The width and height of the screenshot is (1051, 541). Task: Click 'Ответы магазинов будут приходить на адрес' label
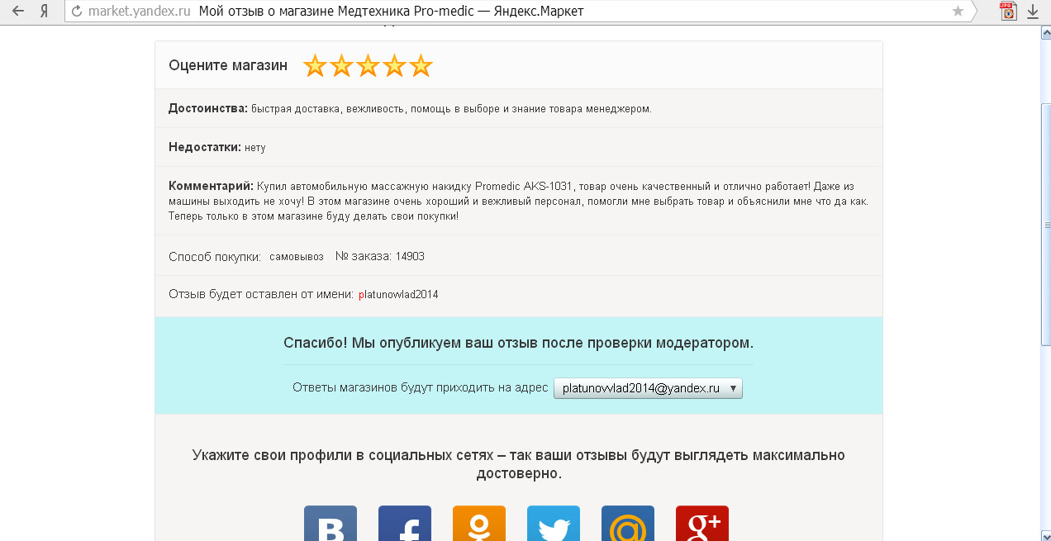click(421, 388)
